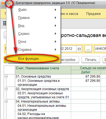Click debit value 87 296,90 for account 01
Screen dimensions: 106x119
pos(93,76)
